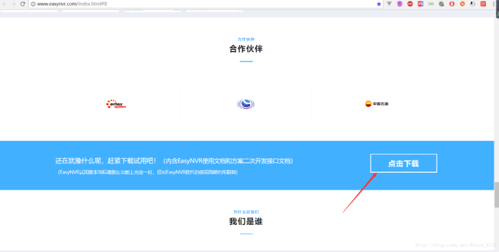The height and width of the screenshot is (252, 499).
Task: Click the orange circle extension icon
Action: [x=463, y=4]
